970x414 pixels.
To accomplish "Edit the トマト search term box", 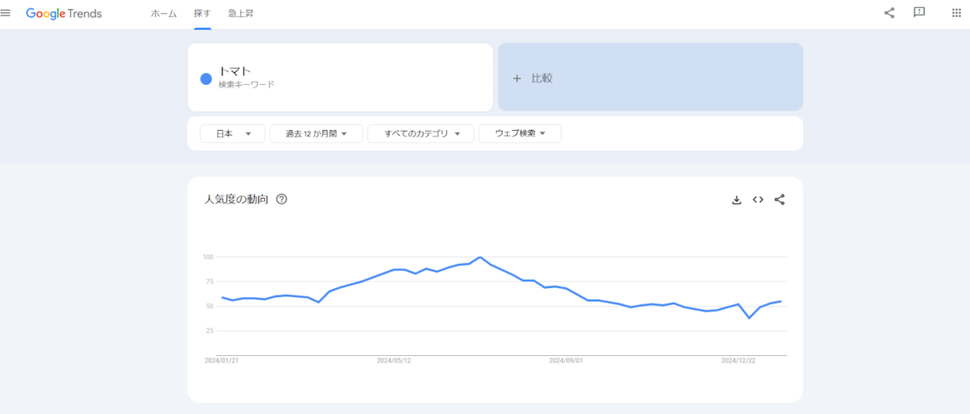I will pos(340,77).
